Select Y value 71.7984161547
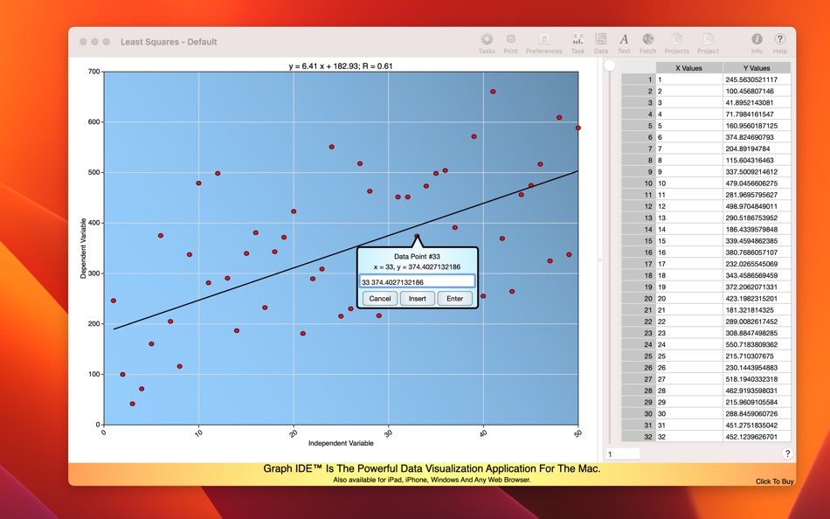This screenshot has height=519, width=830. (x=757, y=114)
